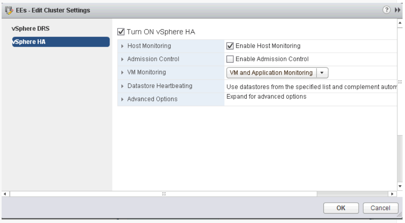Expand the Host Monitoring section
Screen dimensions: 405x223
click(x=123, y=46)
